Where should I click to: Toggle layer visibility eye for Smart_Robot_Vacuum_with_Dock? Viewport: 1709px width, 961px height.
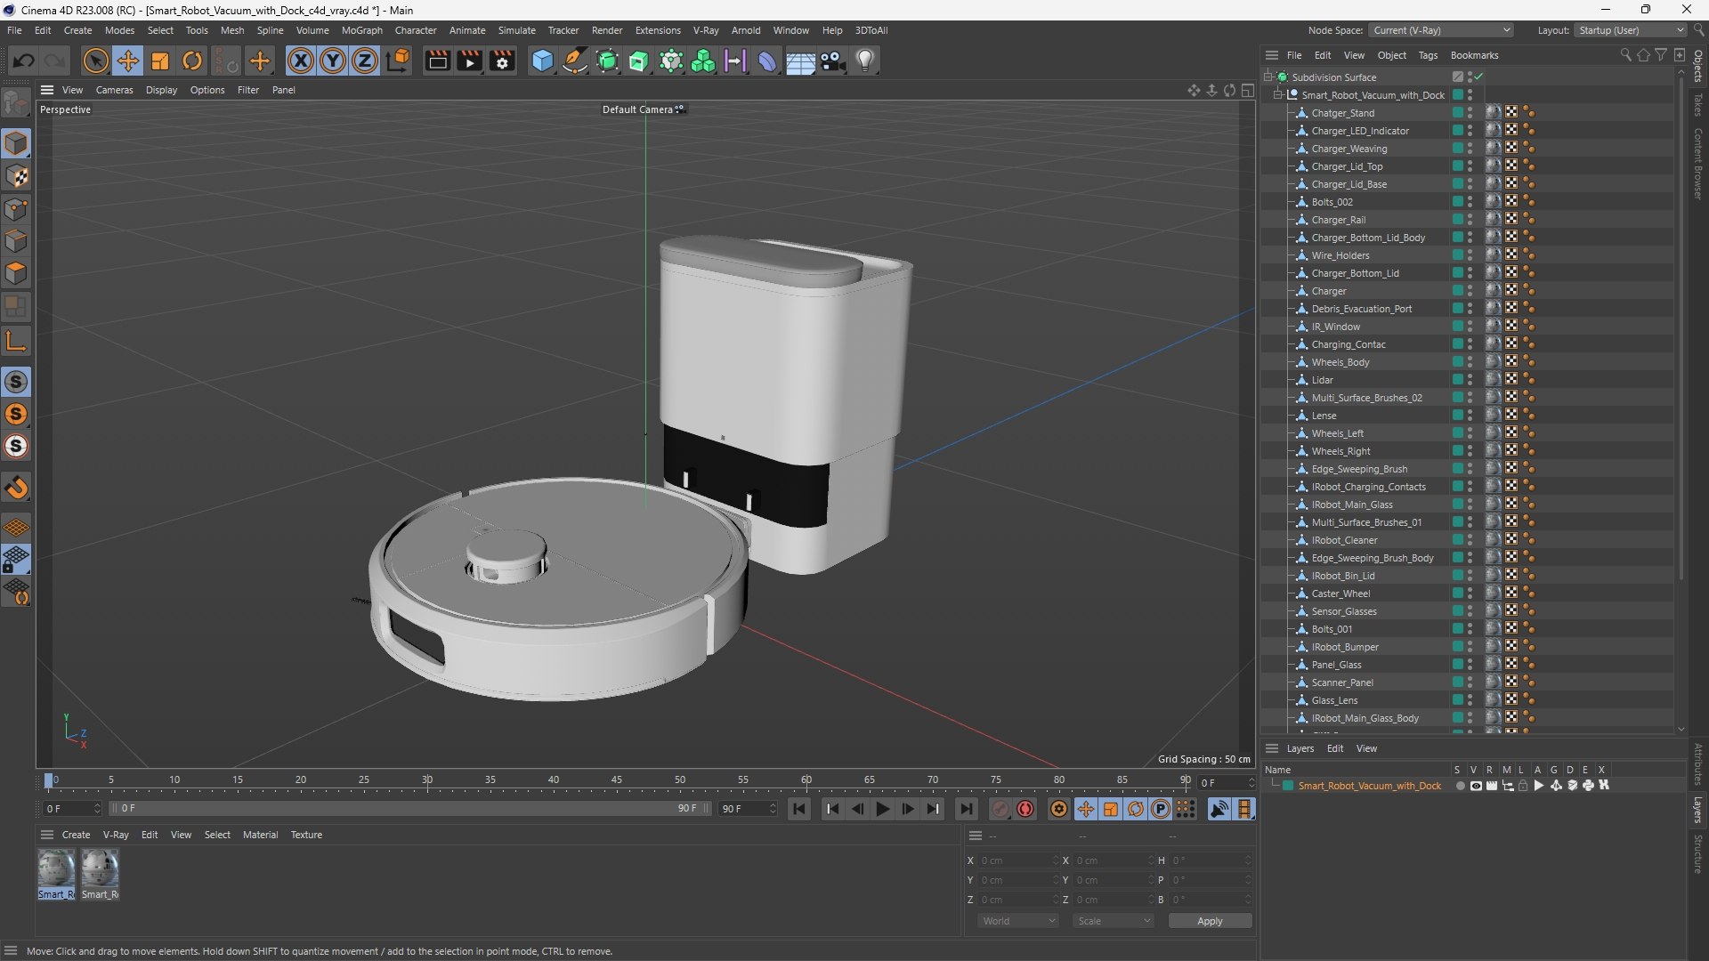click(x=1476, y=786)
